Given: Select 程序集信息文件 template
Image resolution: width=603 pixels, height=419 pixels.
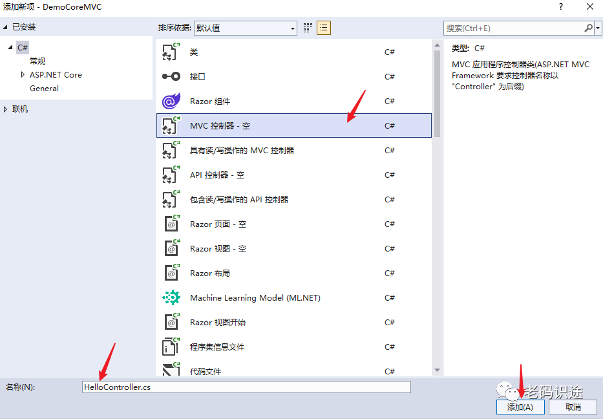Looking at the screenshot, I should point(294,347).
